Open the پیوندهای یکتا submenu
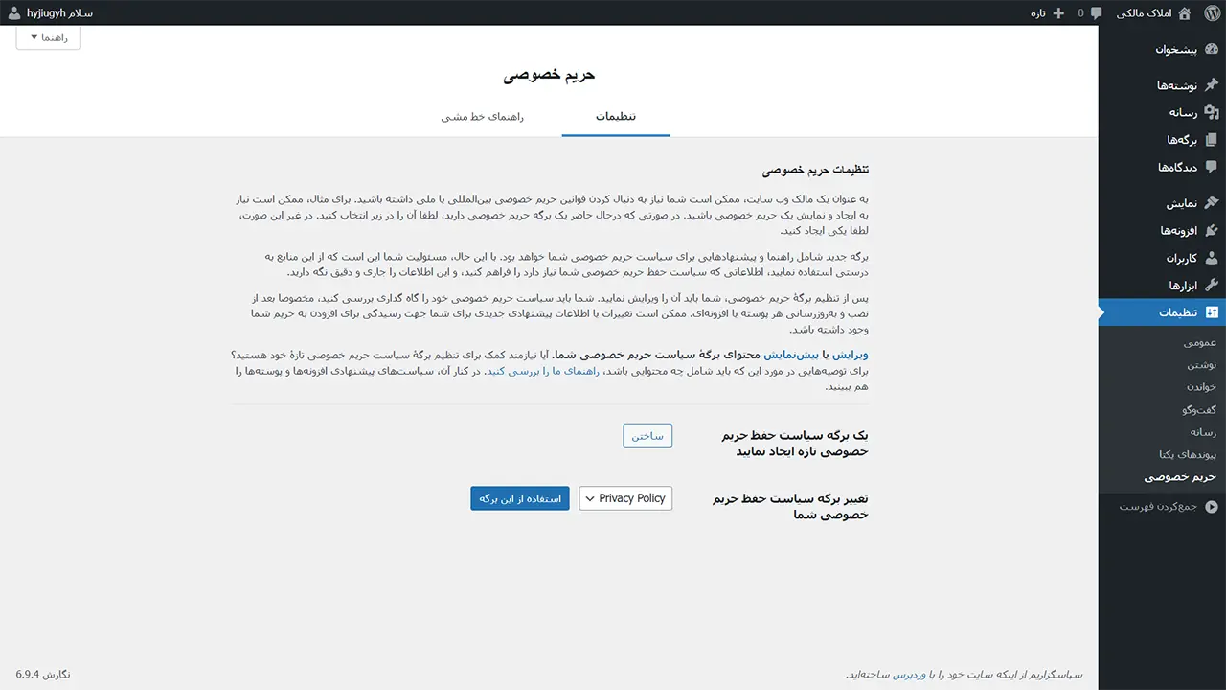The width and height of the screenshot is (1226, 690). click(1188, 454)
